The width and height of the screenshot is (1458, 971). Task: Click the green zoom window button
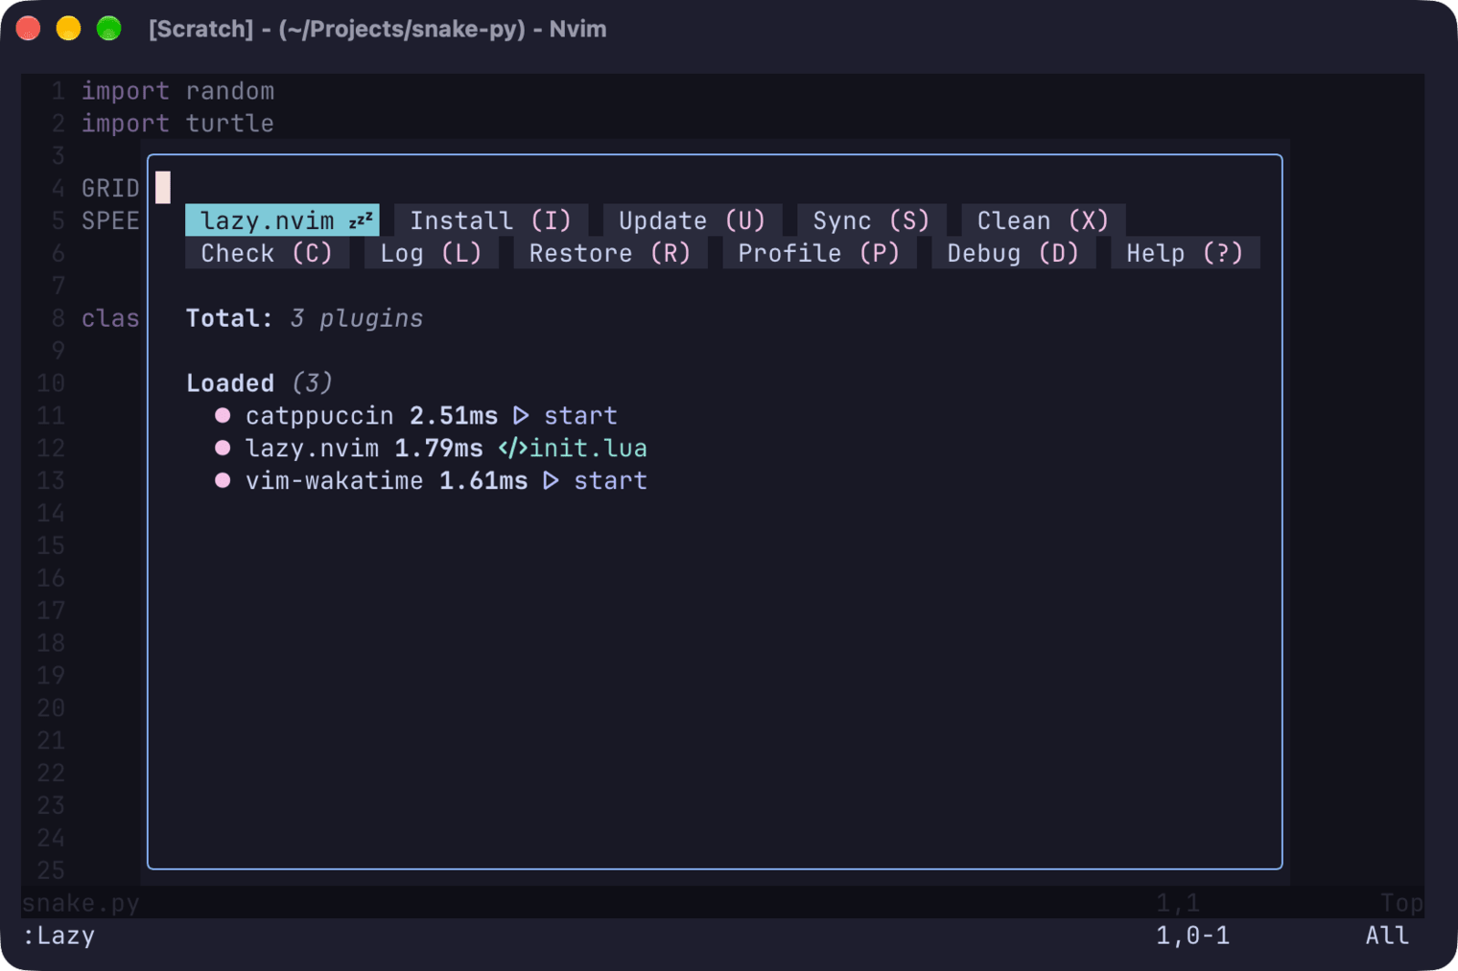tap(109, 29)
